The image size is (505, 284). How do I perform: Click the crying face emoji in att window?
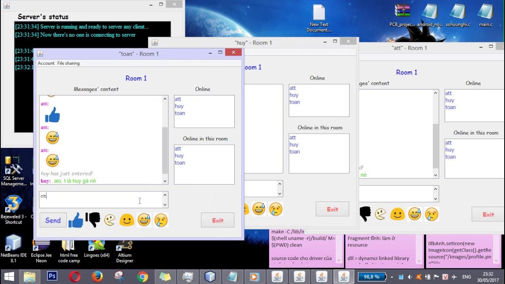coord(432,214)
